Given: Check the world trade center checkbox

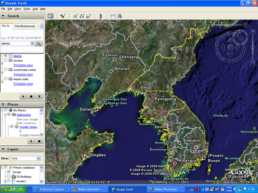Looking at the screenshot, I should tap(6, 69).
